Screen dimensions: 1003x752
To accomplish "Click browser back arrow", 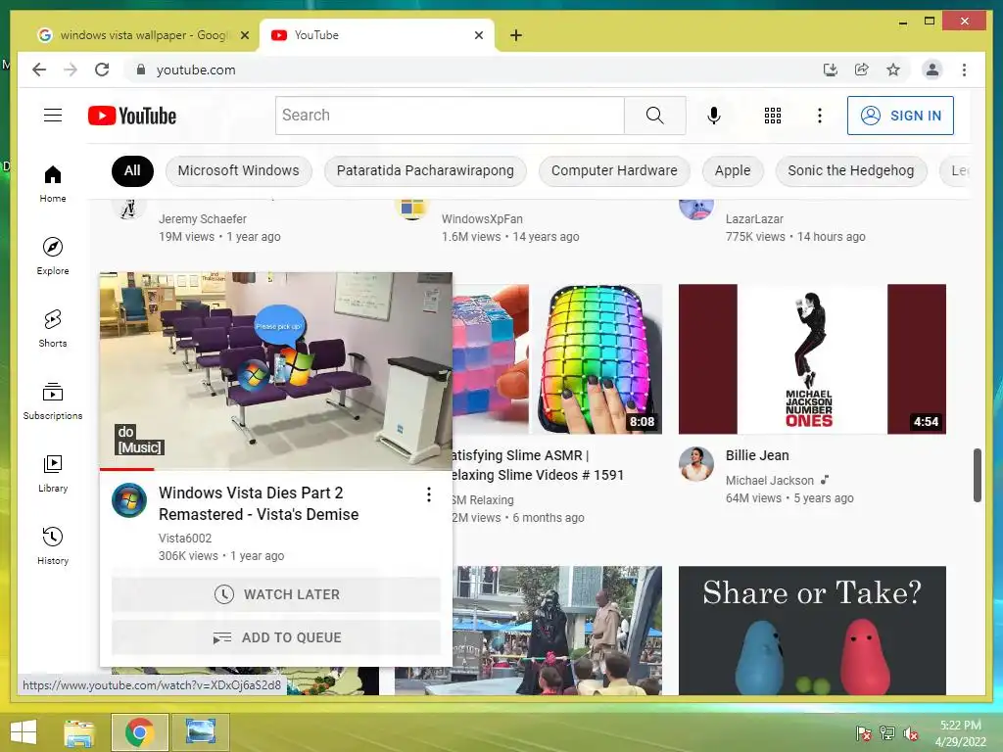I will (x=39, y=70).
